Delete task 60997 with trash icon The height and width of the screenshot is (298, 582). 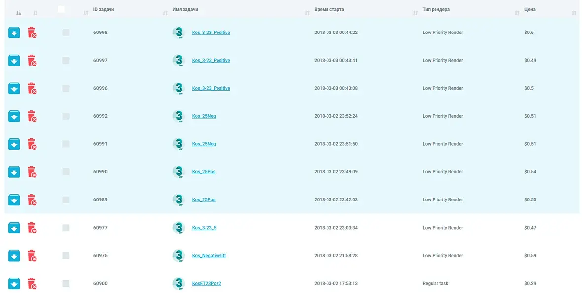click(32, 61)
